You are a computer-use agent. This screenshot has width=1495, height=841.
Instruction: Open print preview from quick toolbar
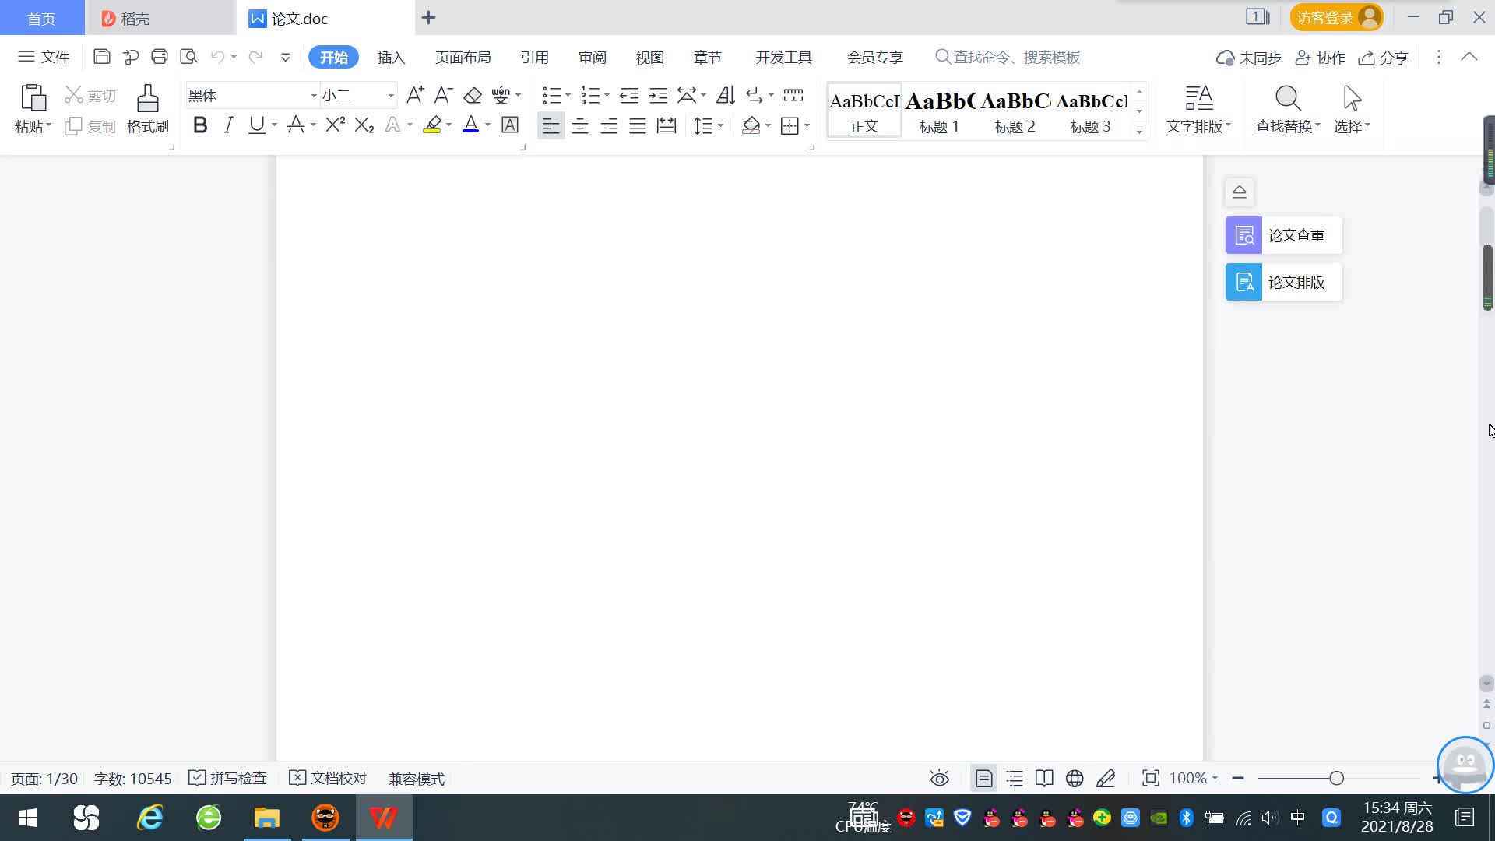(188, 57)
